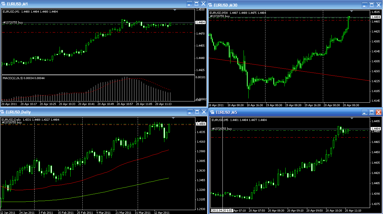This screenshot has width=383, height=214.
Task: Click the 1.4484 price tag in M5 chart
Action: [x=376, y=129]
